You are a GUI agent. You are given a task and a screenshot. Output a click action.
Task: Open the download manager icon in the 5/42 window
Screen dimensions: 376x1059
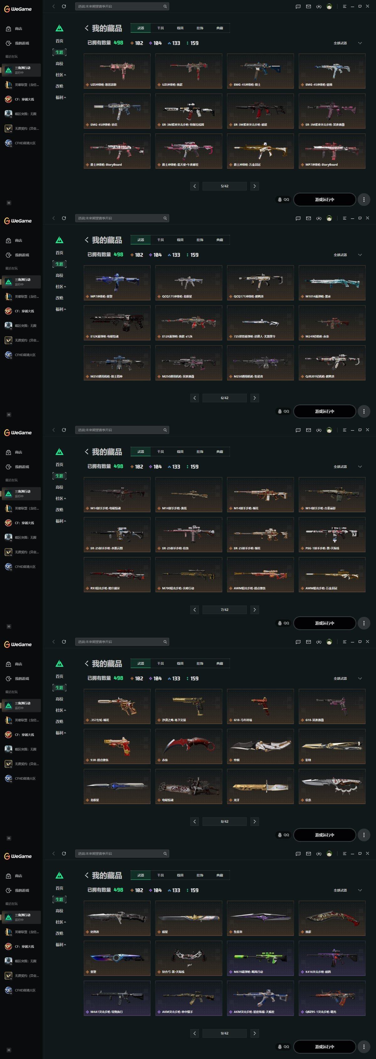click(x=319, y=6)
